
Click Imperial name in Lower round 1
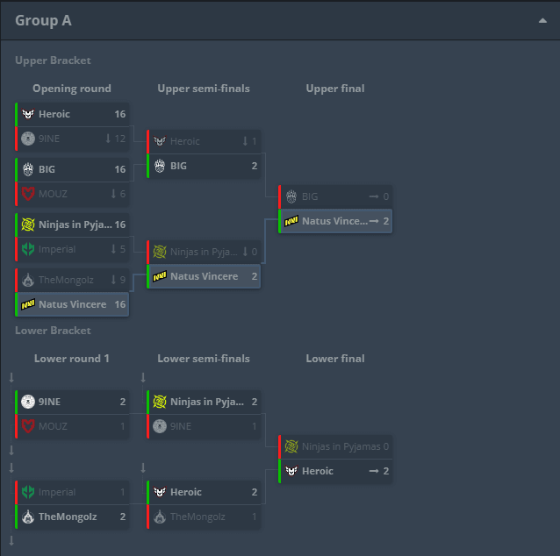pyautogui.click(x=57, y=492)
